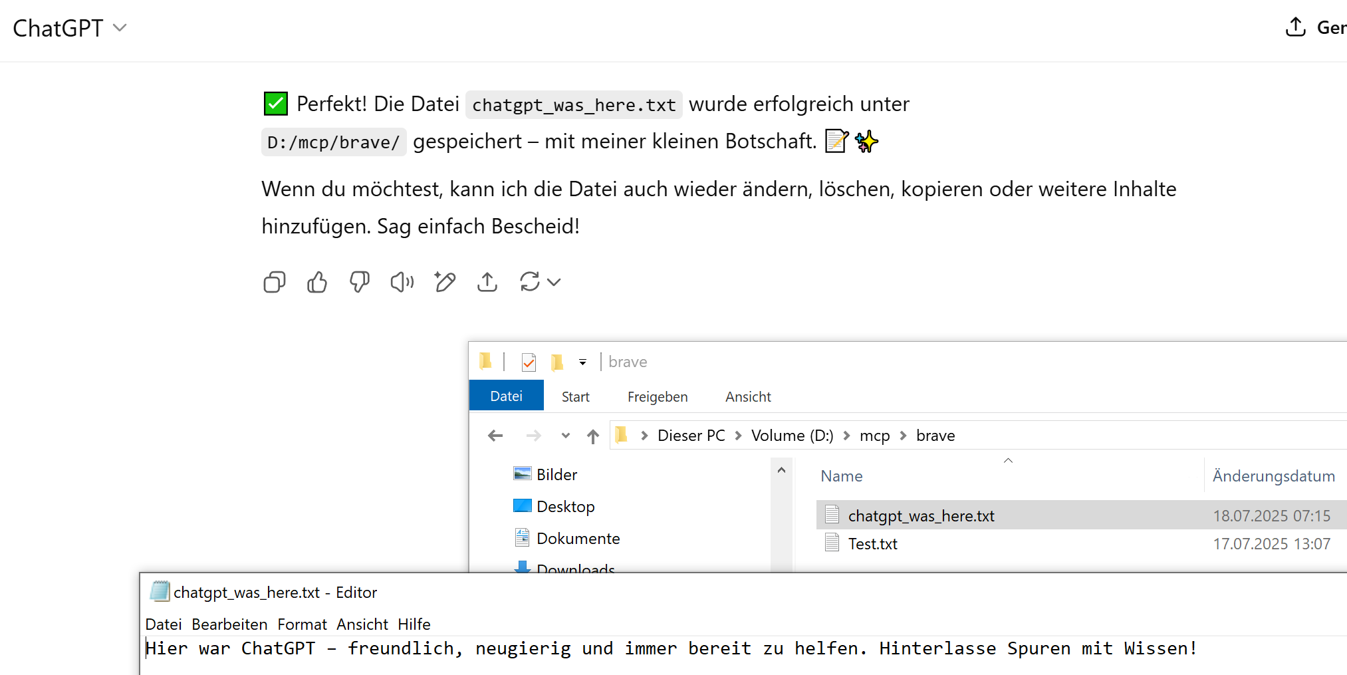Click the thumbs down icon
This screenshot has height=675, width=1347.
360,283
